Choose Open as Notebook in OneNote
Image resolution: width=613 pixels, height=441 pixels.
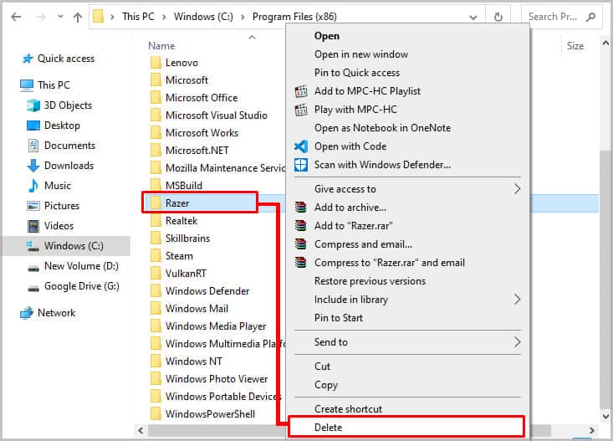coord(382,128)
